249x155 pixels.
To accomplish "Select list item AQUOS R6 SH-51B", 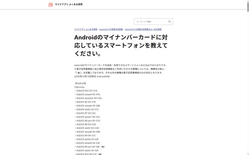I will (85, 102).
